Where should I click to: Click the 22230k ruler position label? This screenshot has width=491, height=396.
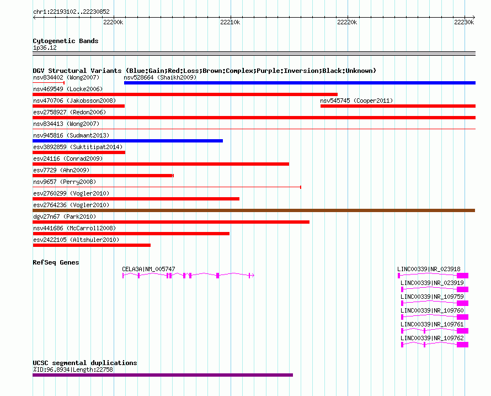click(464, 22)
